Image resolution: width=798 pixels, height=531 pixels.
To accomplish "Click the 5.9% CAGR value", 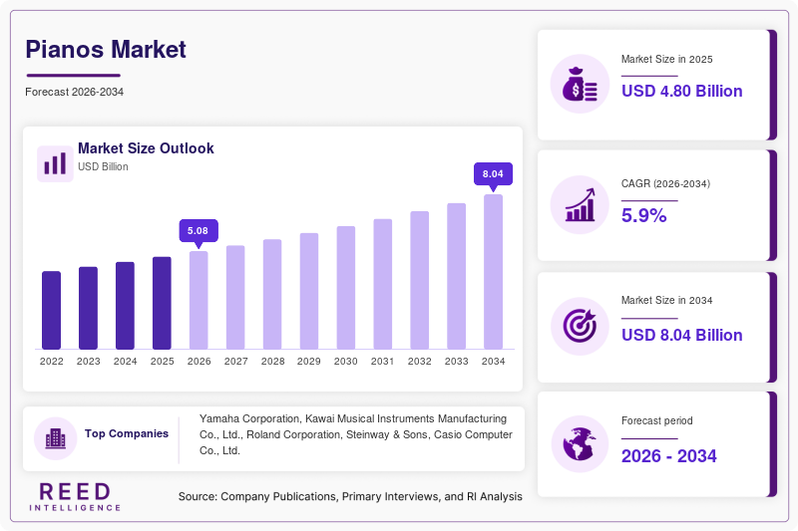I will click(x=643, y=215).
